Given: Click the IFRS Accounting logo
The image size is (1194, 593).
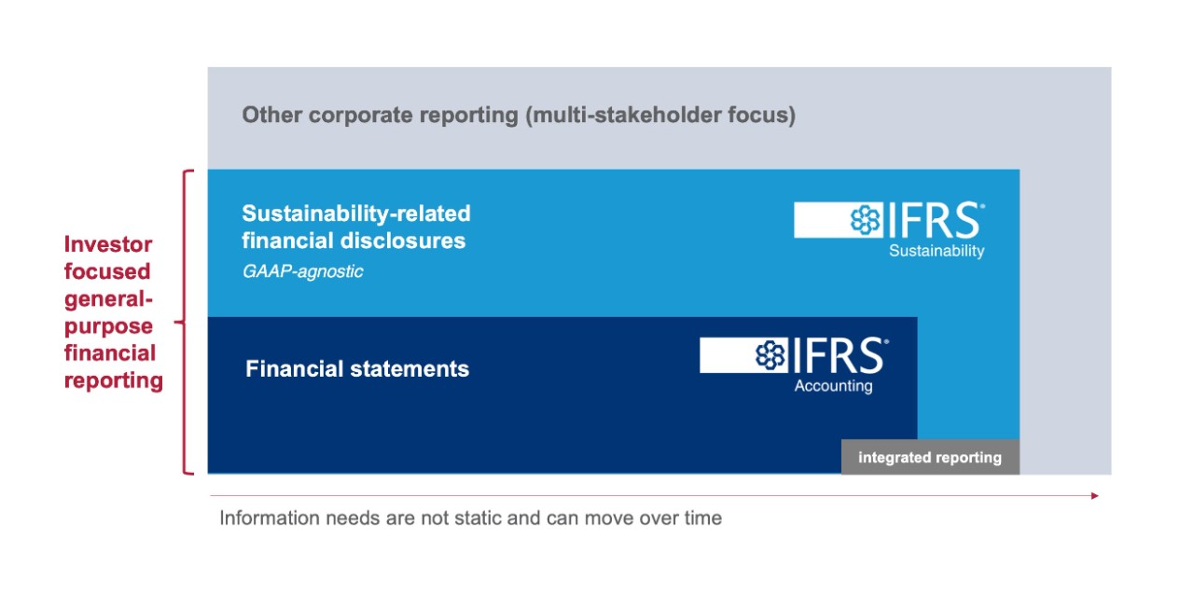Looking at the screenshot, I should [795, 365].
